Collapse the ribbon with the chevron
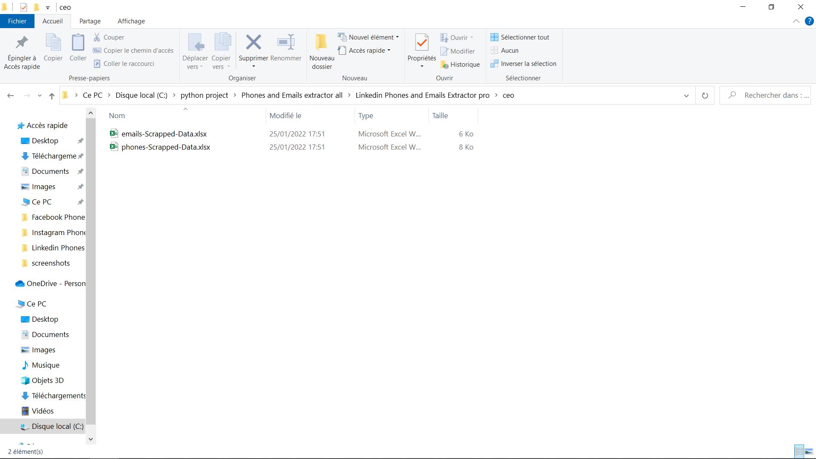Viewport: 816px width, 459px height. pyautogui.click(x=796, y=21)
